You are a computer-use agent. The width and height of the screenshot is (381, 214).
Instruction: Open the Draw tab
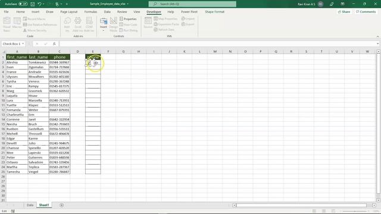(49, 12)
